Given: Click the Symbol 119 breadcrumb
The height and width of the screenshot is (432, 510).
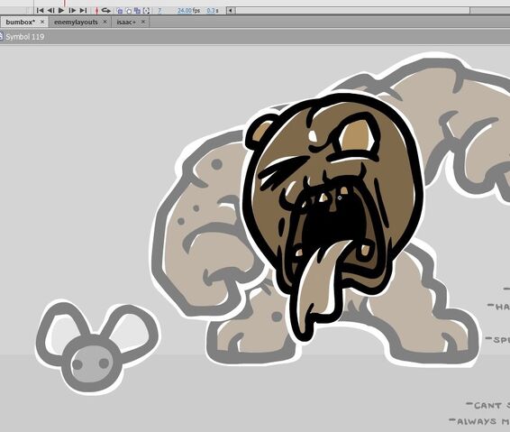Looking at the screenshot, I should coord(24,37).
